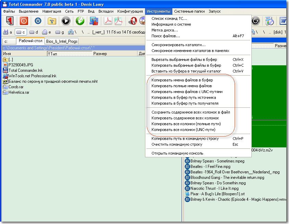Switch to drive d
The width and height of the screenshot is (289, 224).
click(34, 32)
